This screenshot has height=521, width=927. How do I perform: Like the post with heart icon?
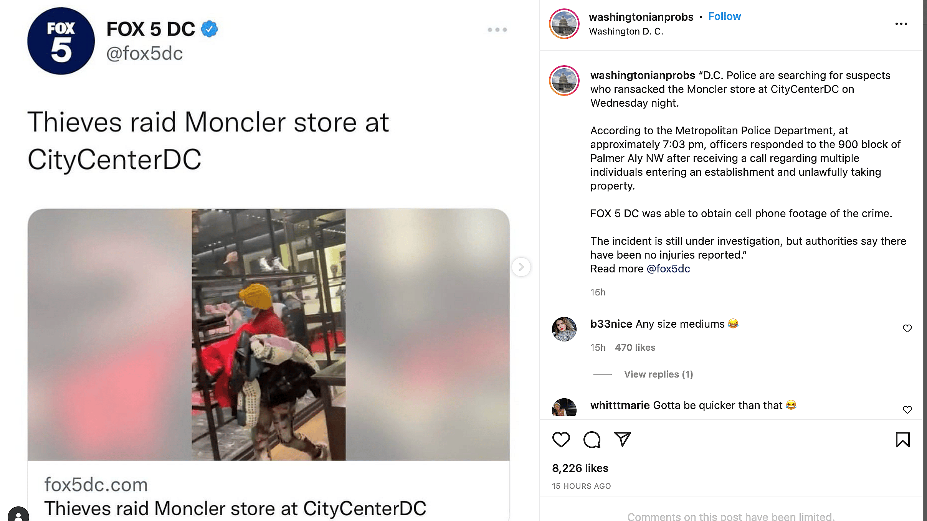pyautogui.click(x=561, y=440)
